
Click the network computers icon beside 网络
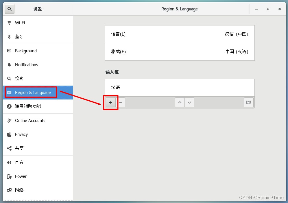(9, 190)
